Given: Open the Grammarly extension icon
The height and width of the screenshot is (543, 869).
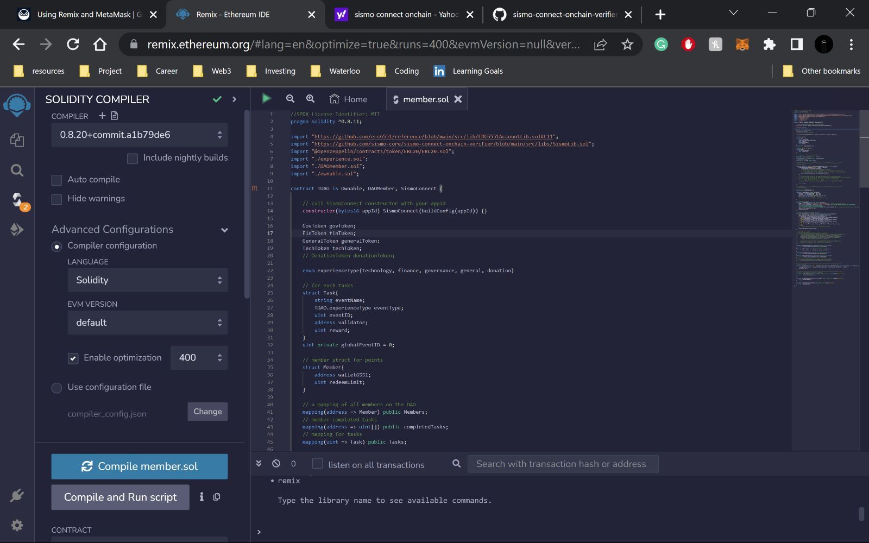Looking at the screenshot, I should [x=661, y=44].
